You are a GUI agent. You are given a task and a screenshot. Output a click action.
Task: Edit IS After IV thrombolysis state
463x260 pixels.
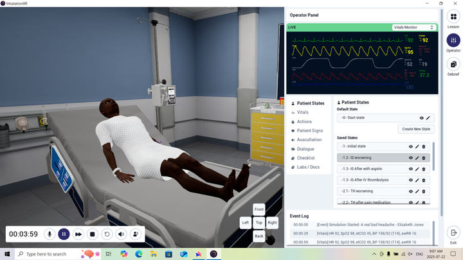pyautogui.click(x=417, y=180)
